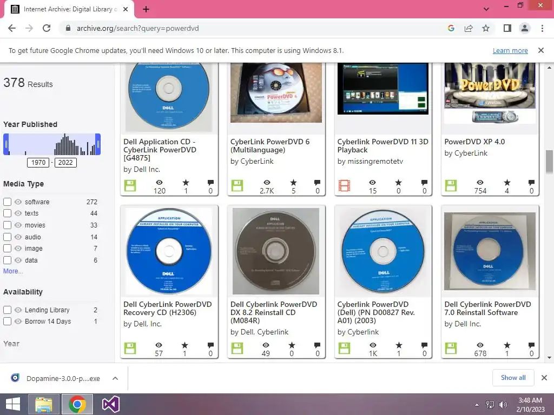Screen dimensions: 554x415
Task: Show only software results via eye icon
Action: point(18,202)
